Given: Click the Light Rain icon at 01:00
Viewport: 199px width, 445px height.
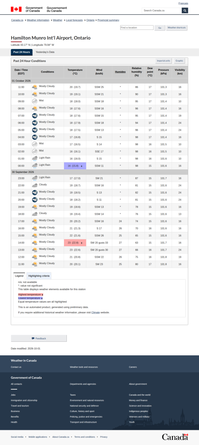Looking at the screenshot, I should click(x=35, y=159).
